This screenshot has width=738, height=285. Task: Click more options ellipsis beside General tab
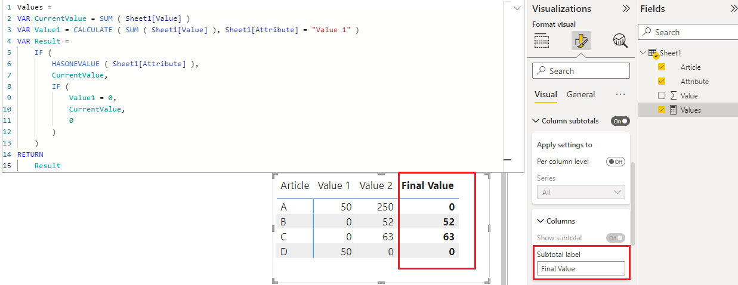click(620, 94)
